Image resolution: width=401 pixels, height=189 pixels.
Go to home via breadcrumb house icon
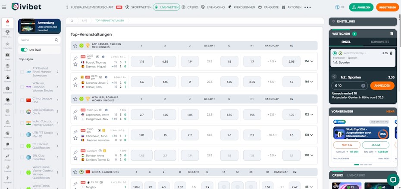click(72, 21)
